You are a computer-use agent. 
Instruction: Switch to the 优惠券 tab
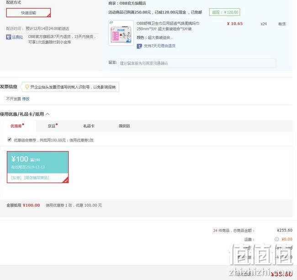(x=17, y=126)
